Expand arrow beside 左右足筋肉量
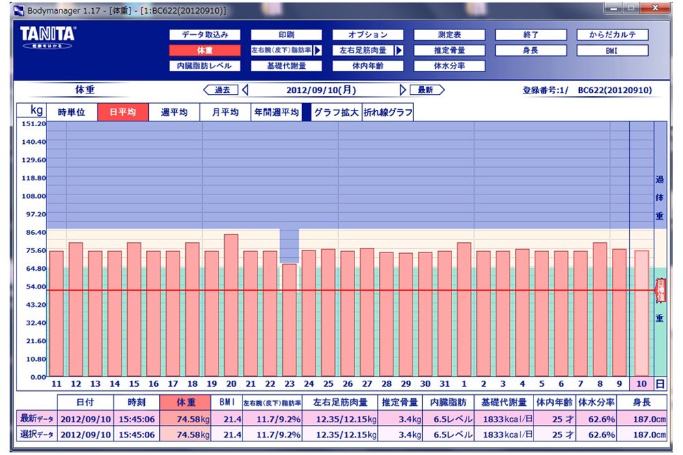 click(399, 50)
